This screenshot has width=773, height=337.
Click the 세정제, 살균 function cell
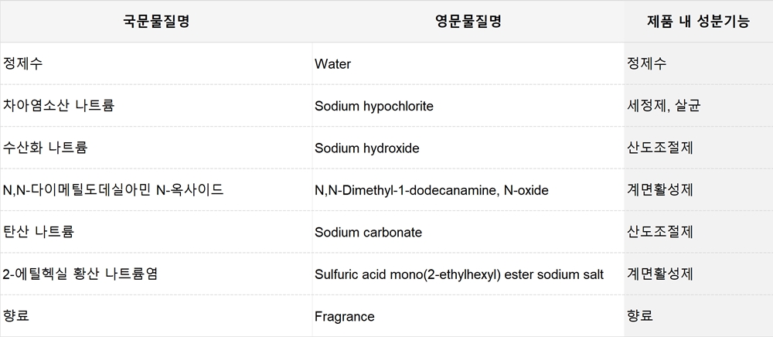[699, 105]
